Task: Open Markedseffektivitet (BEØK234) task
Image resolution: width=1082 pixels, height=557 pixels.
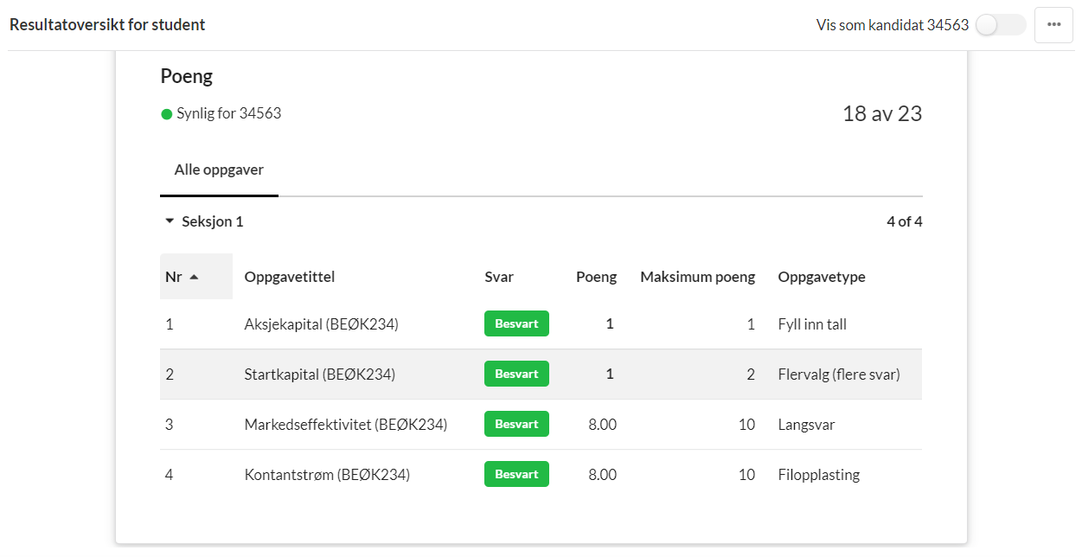Action: [x=346, y=425]
